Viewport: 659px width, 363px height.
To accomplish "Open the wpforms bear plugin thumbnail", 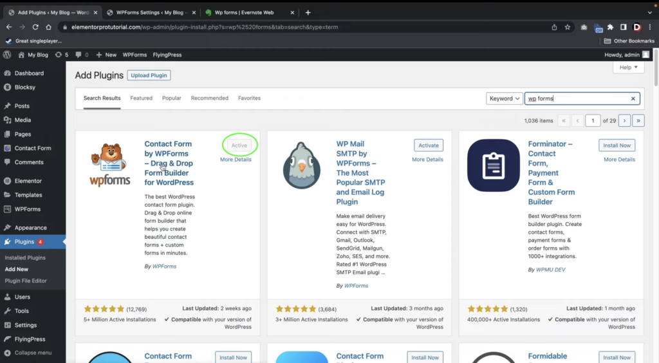I will click(x=109, y=165).
